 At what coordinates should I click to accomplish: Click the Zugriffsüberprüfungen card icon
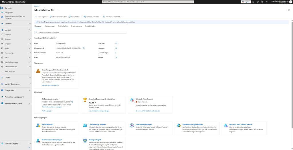[132, 125]
